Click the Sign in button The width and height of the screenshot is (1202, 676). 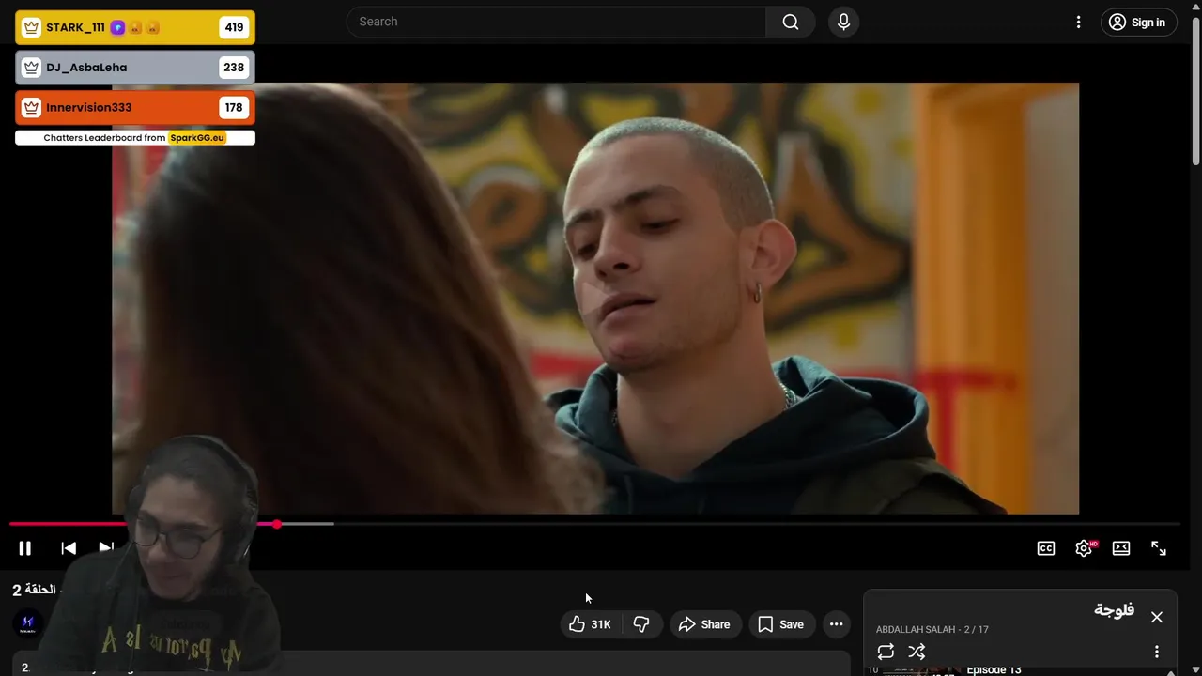(1138, 23)
